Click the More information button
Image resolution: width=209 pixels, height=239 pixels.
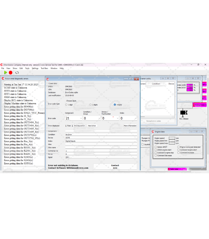[x=130, y=126]
